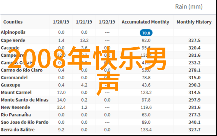
Task: Select the Guaxupe county name
Action: point(10,85)
